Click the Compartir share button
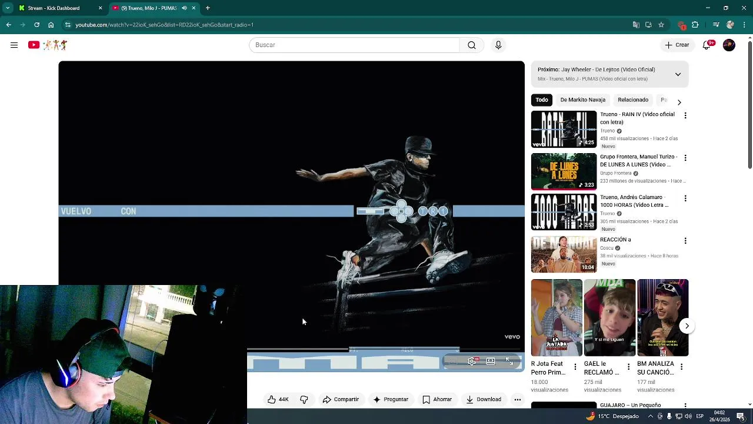Screen dimensions: 753x424 341,399
